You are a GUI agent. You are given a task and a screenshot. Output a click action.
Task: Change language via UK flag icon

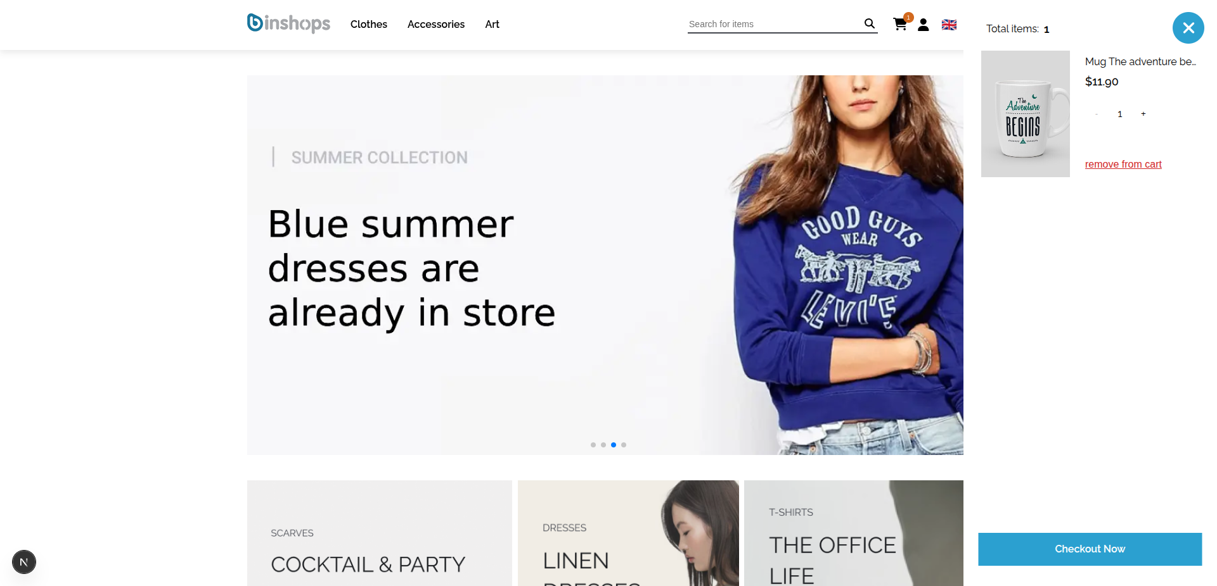(x=949, y=25)
